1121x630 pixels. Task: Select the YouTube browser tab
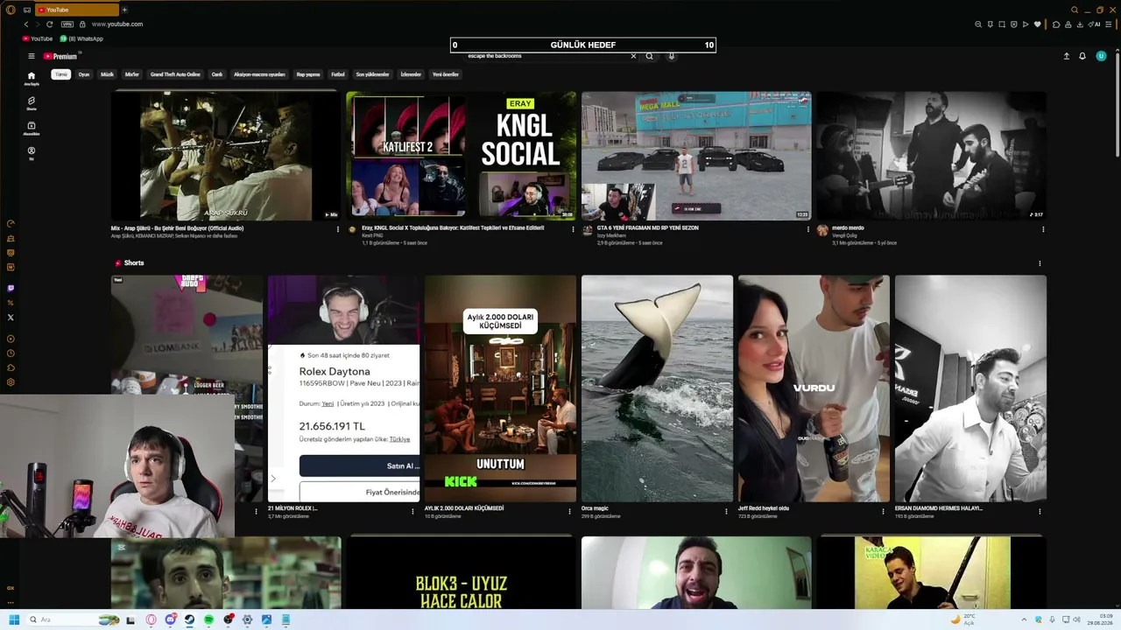[77, 10]
